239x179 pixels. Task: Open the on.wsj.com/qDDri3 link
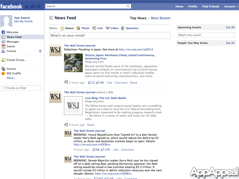[136, 49]
